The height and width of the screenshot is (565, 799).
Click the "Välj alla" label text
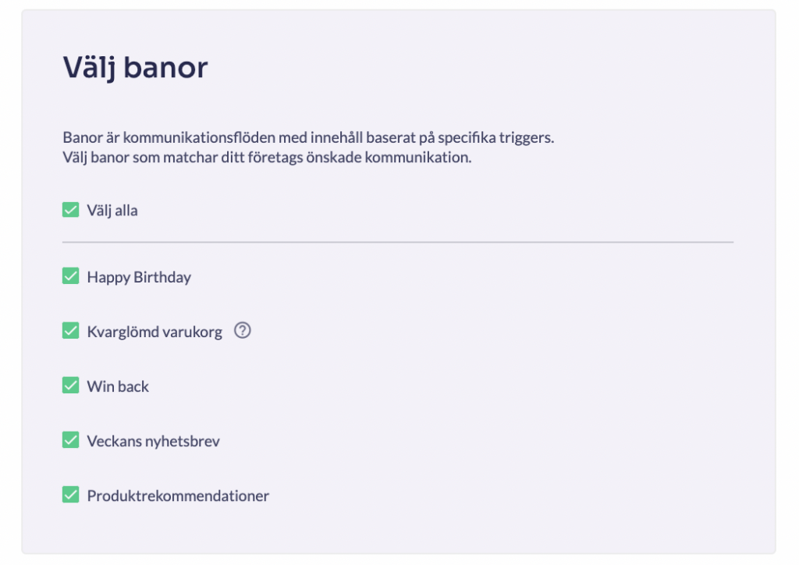point(112,211)
